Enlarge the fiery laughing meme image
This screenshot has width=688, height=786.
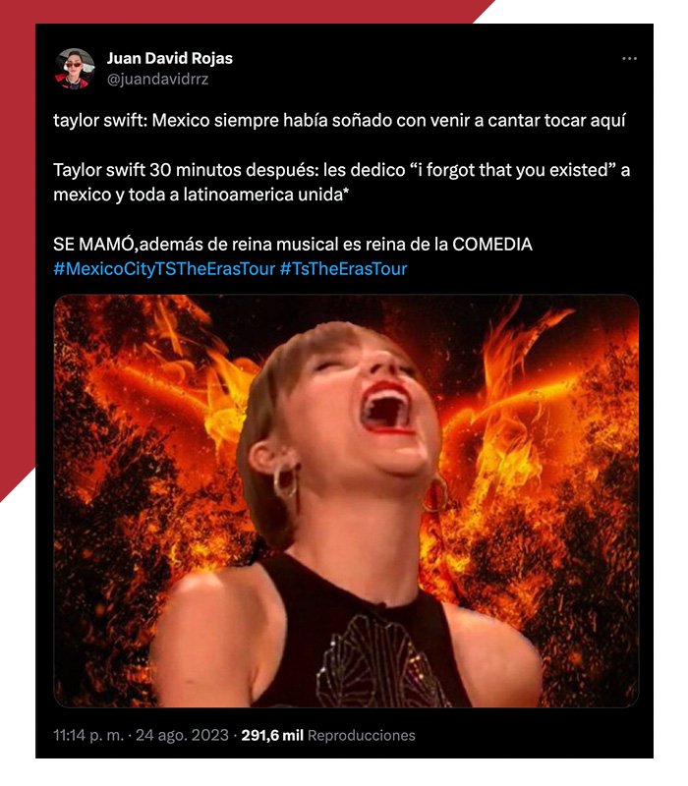[346, 501]
